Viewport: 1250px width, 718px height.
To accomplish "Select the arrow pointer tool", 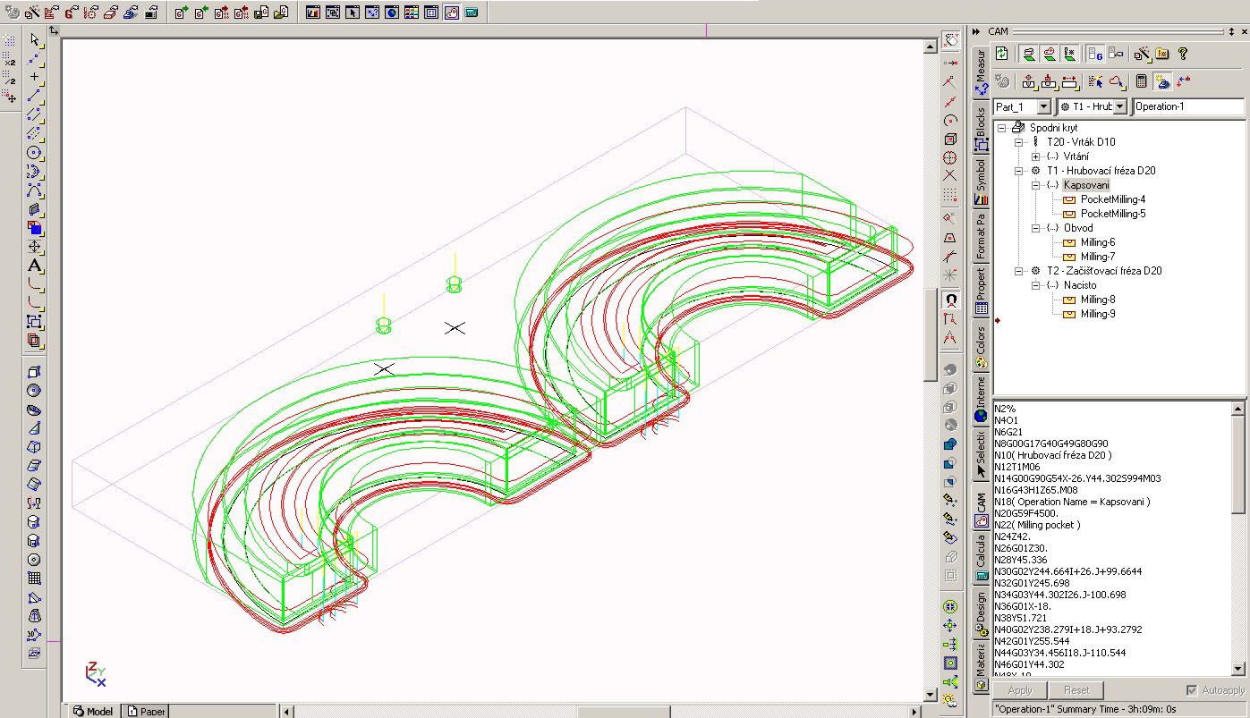I will [x=35, y=39].
